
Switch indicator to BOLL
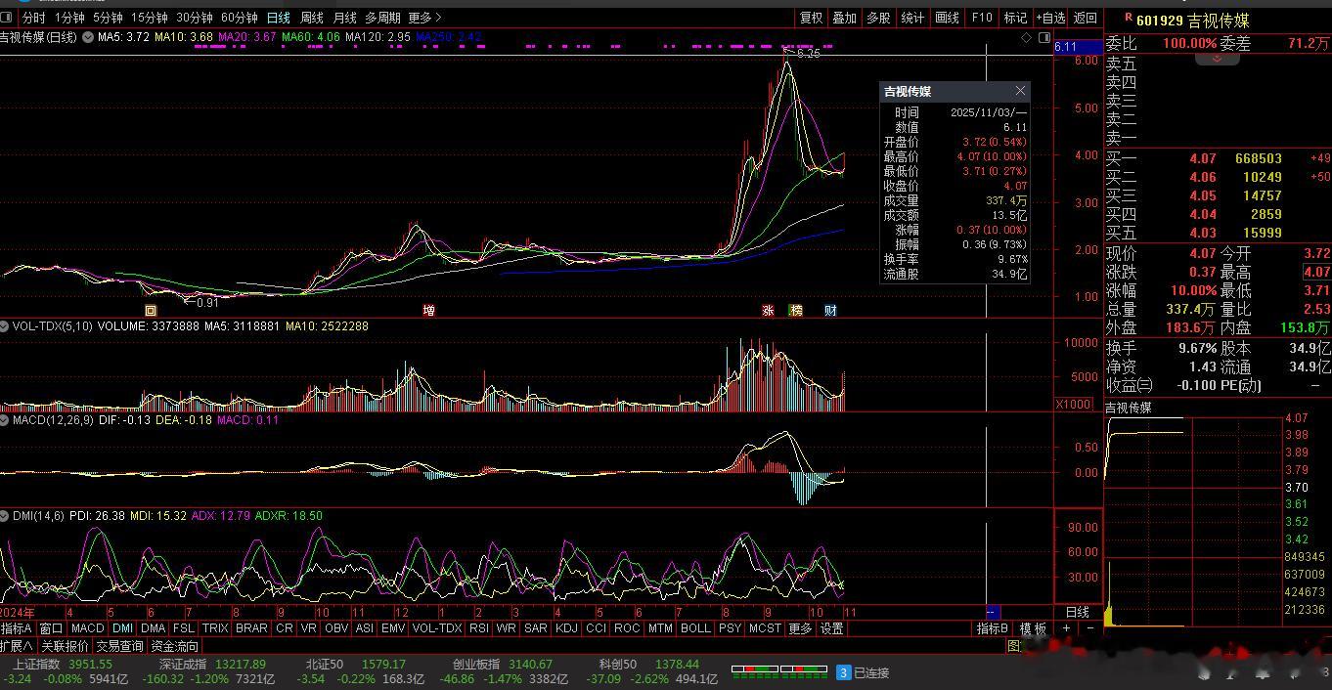[x=695, y=628]
